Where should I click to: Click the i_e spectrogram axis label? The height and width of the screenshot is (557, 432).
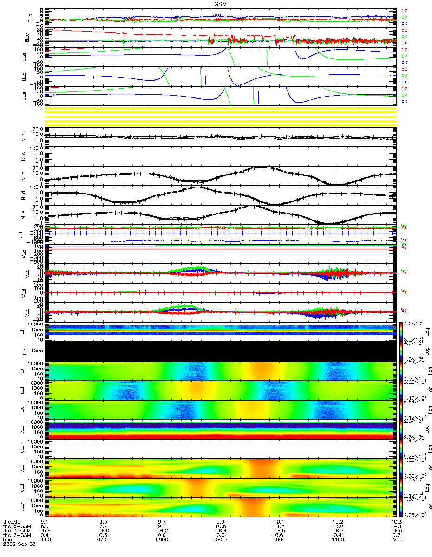tap(22, 410)
